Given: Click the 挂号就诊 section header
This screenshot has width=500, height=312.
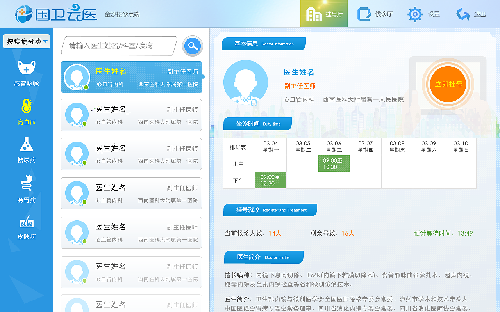Looking at the screenshot, I should pyautogui.click(x=270, y=210).
